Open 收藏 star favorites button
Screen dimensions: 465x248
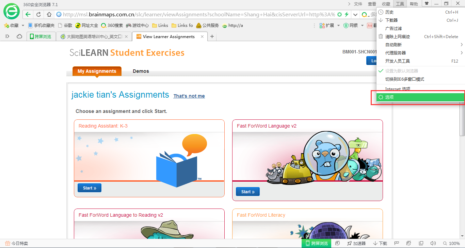12,26
